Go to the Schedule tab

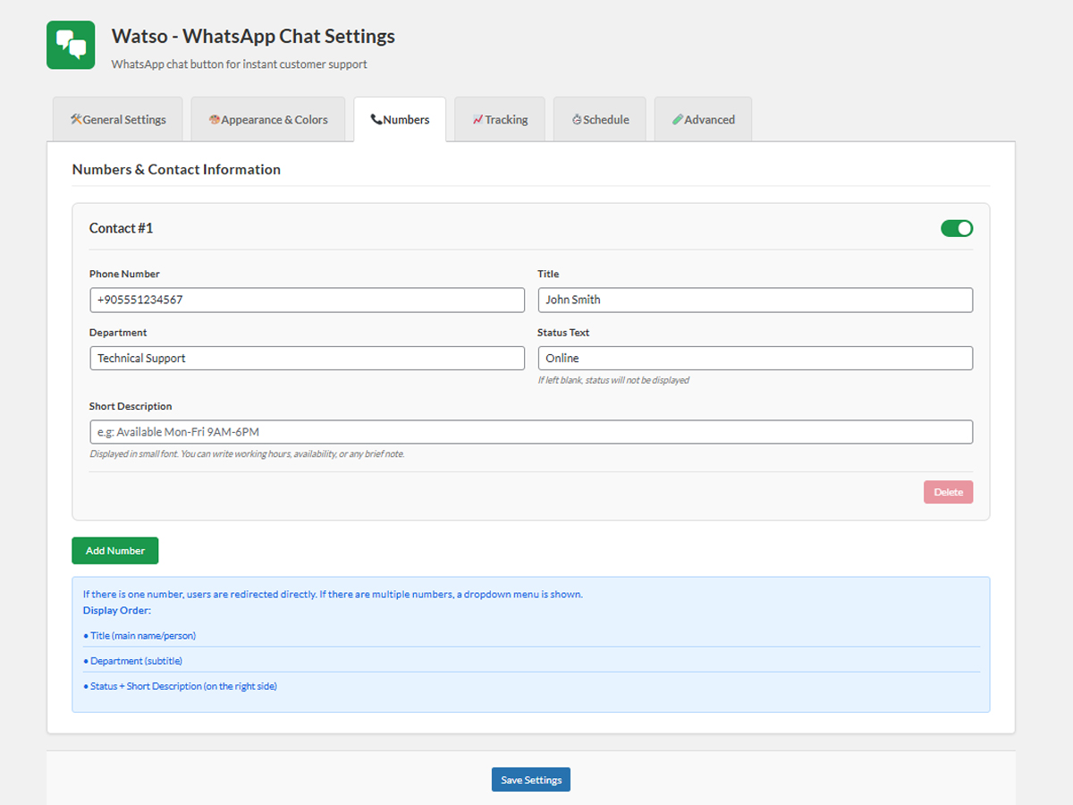pos(600,119)
